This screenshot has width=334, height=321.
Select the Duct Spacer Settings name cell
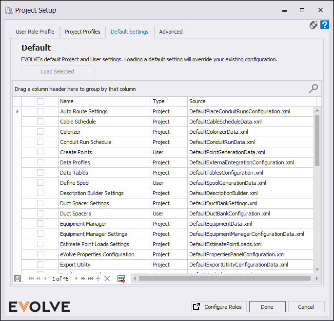click(104, 203)
